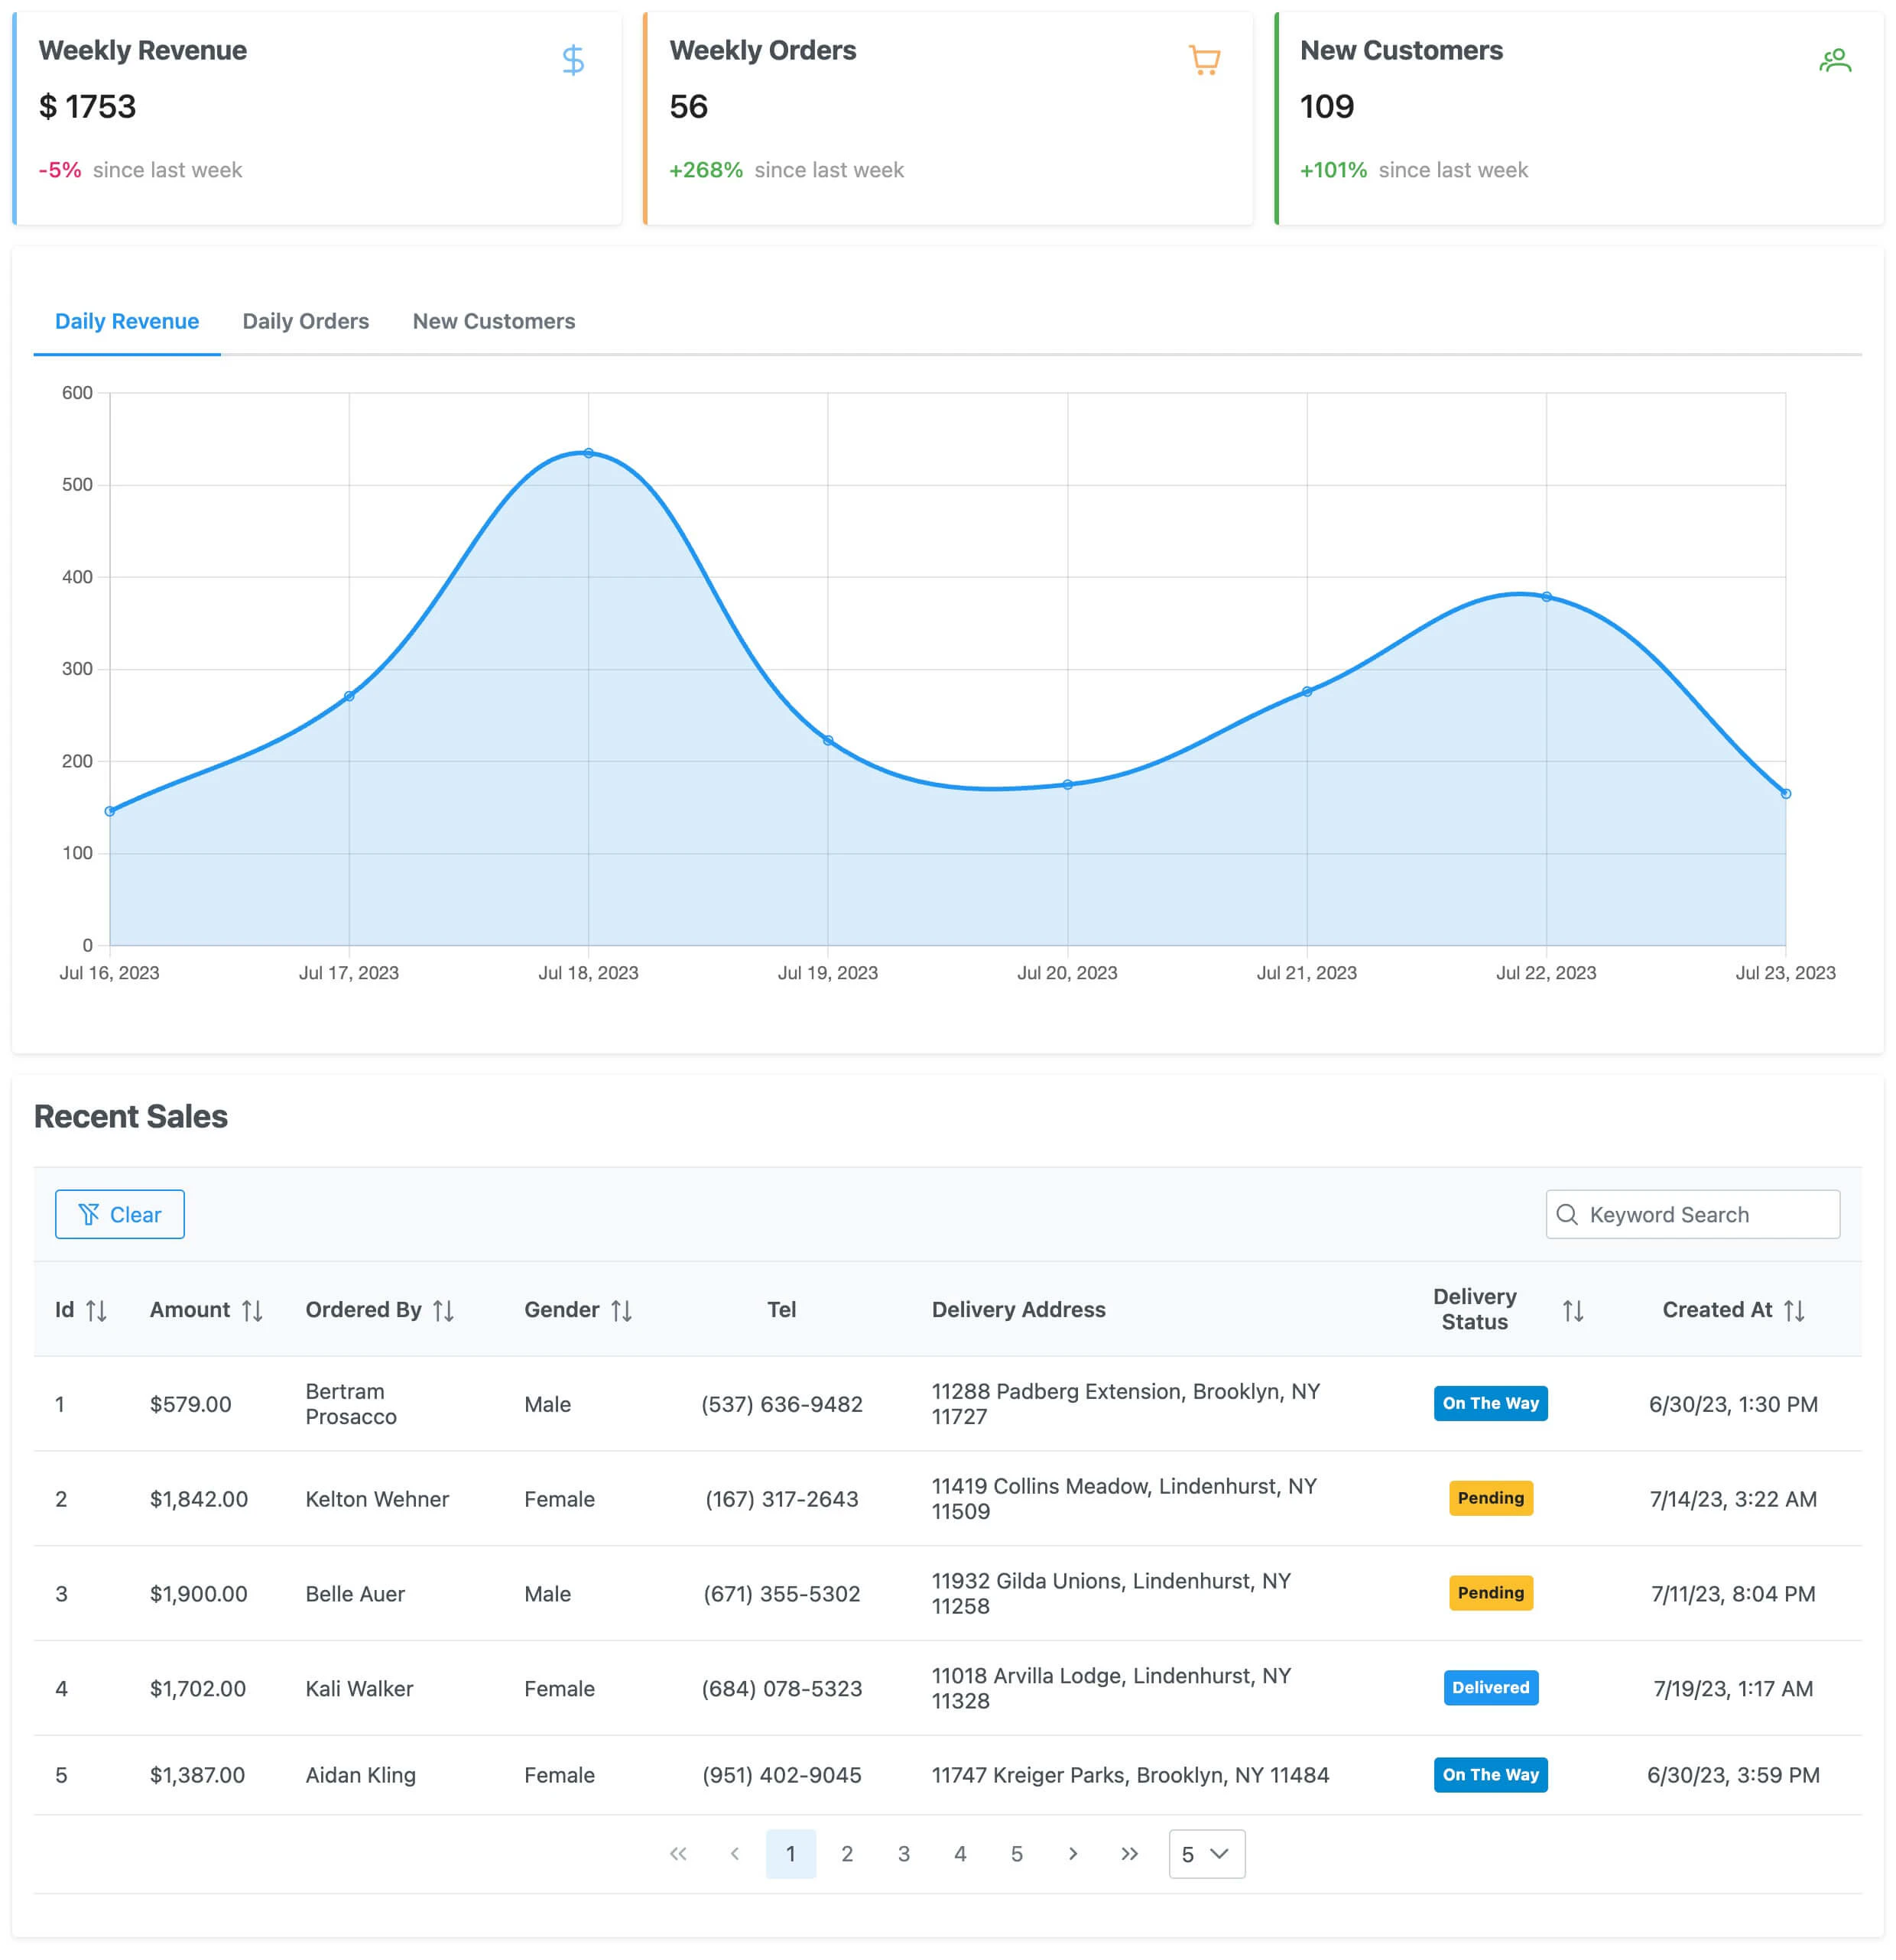Toggle sorting on Delivery Status column
This screenshot has height=1960, width=1896.
1572,1309
